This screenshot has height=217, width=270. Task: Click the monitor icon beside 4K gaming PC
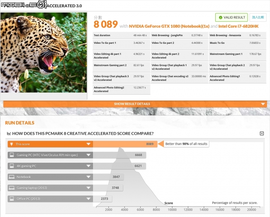12,166
